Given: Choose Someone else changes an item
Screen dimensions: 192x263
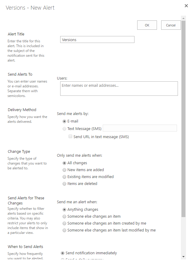Looking at the screenshot, I should [64, 216].
